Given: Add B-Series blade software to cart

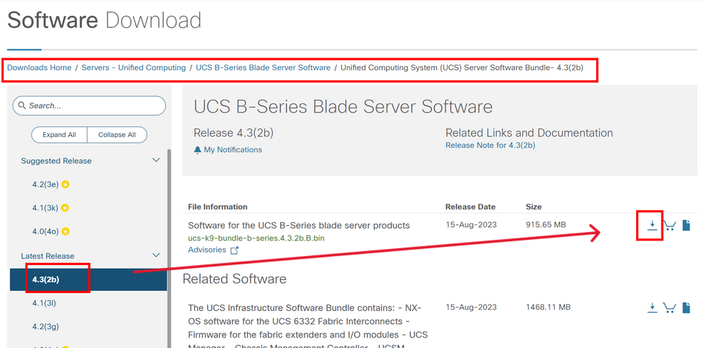Looking at the screenshot, I should point(669,225).
